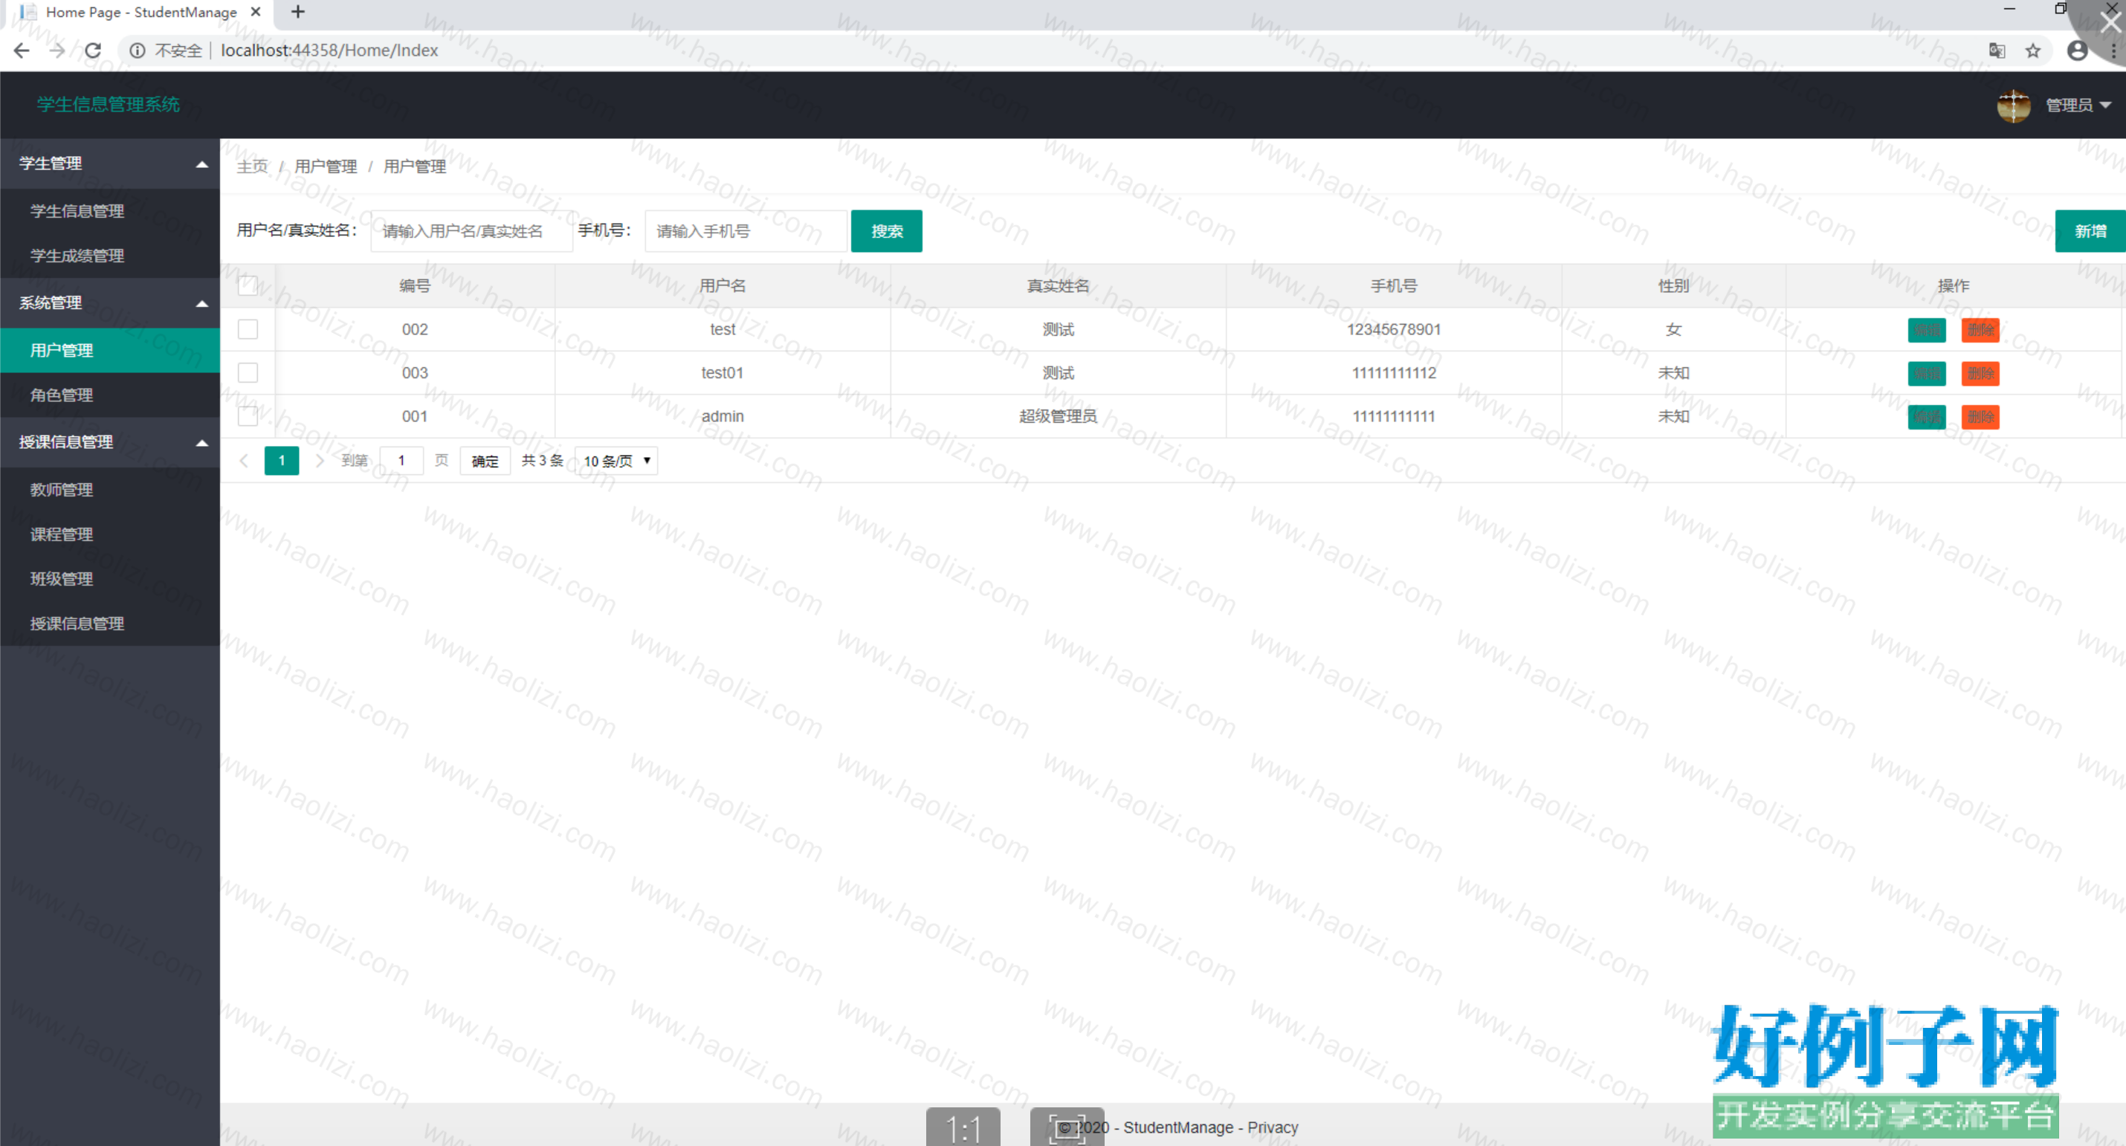Collapse the 学生管理 sidebar group
This screenshot has height=1146, width=2126.
click(x=110, y=164)
